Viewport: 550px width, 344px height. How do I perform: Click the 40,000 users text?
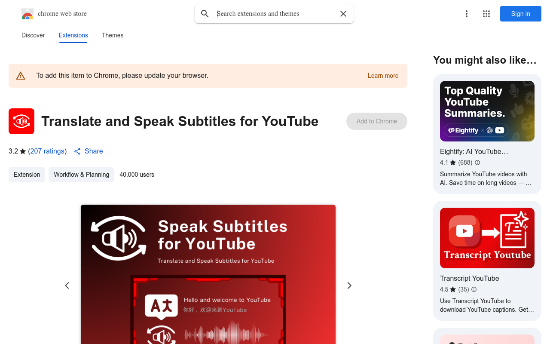(137, 175)
